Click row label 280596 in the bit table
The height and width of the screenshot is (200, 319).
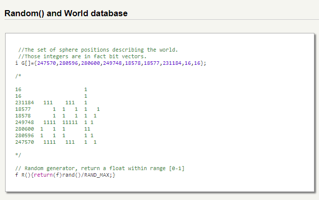25,135
